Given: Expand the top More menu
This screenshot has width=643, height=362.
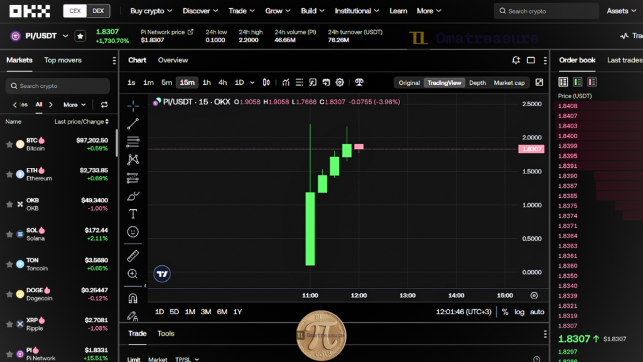Looking at the screenshot, I should tap(429, 11).
